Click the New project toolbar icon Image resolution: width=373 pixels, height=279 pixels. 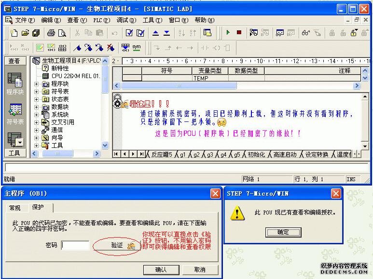pos(14,33)
